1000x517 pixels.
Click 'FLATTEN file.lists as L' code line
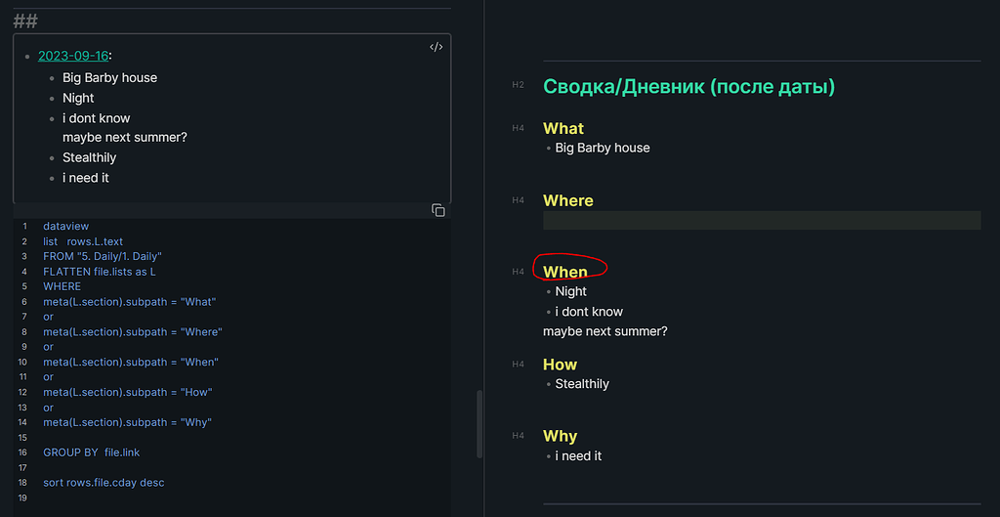click(100, 272)
